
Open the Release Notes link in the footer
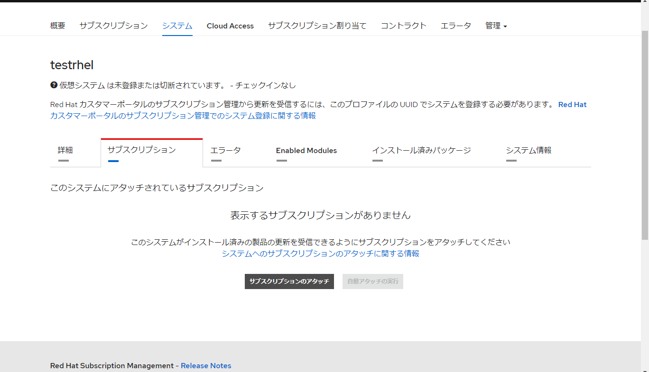pos(206,365)
